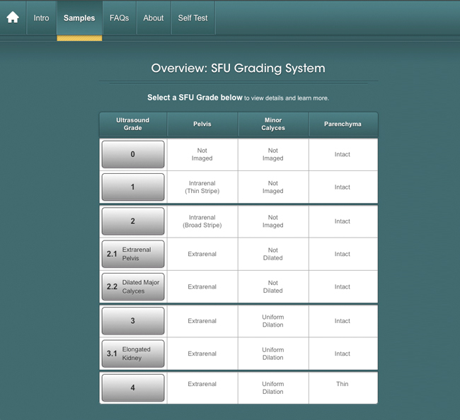Open Grade 2.1 Extrarenal Pelvis
Screen dimensions: 460x420
tap(133, 254)
